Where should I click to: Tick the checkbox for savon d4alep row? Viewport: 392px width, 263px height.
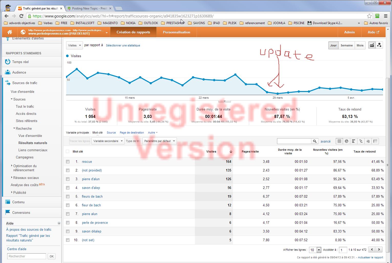(68, 231)
